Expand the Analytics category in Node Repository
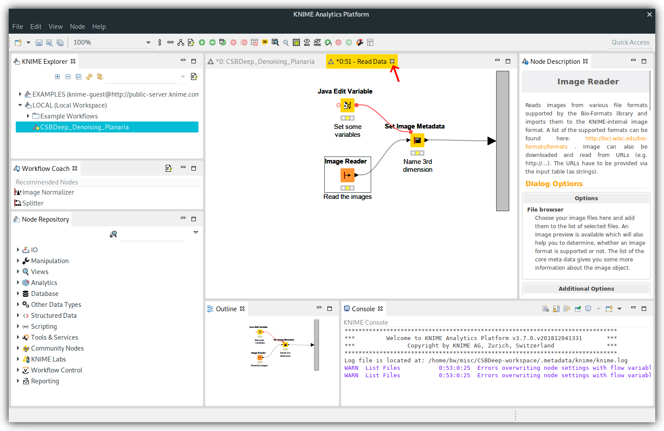Image resolution: width=664 pixels, height=431 pixels. click(18, 283)
